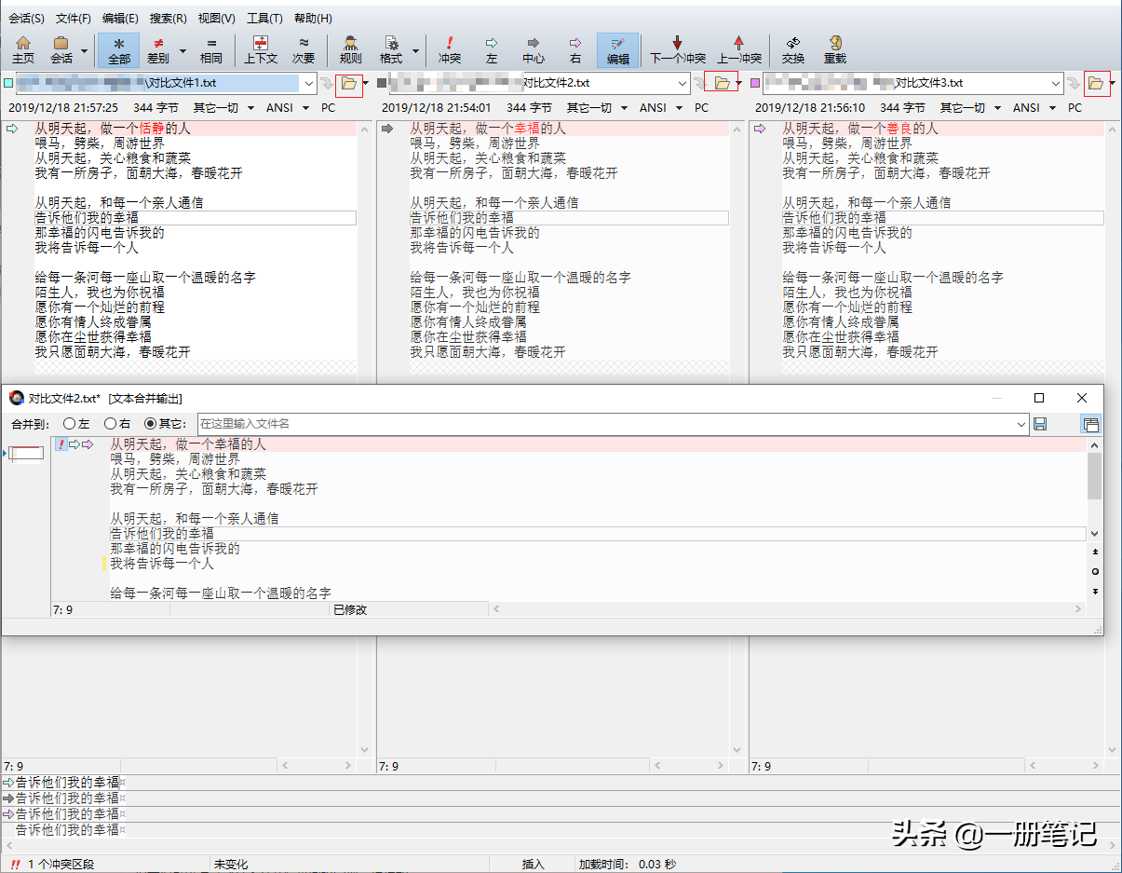
Task: Open the 规则 rules settings
Action: [351, 49]
